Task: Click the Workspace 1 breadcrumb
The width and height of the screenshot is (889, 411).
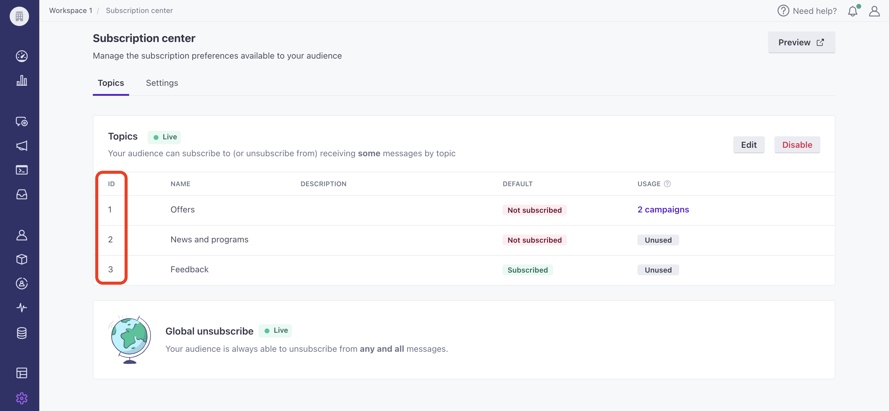Action: (71, 10)
